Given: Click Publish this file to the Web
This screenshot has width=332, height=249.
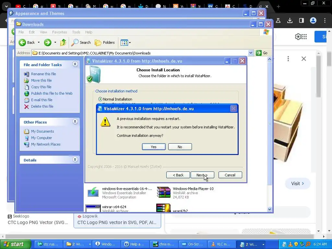Looking at the screenshot, I should 52,93.
